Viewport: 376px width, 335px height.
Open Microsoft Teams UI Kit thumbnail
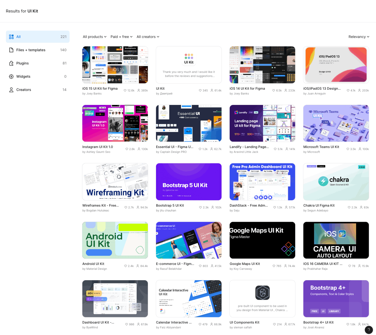[336, 123]
